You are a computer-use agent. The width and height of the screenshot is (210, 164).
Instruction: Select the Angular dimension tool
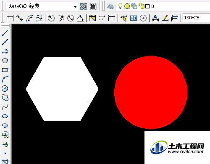pyautogui.click(x=80, y=18)
